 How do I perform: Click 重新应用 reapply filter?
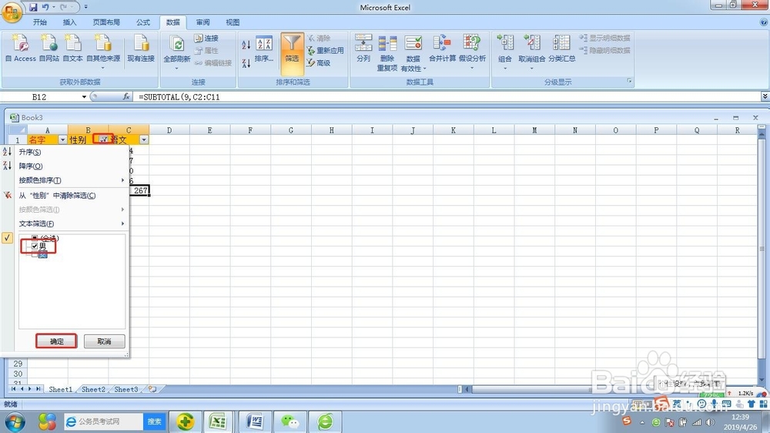[325, 50]
